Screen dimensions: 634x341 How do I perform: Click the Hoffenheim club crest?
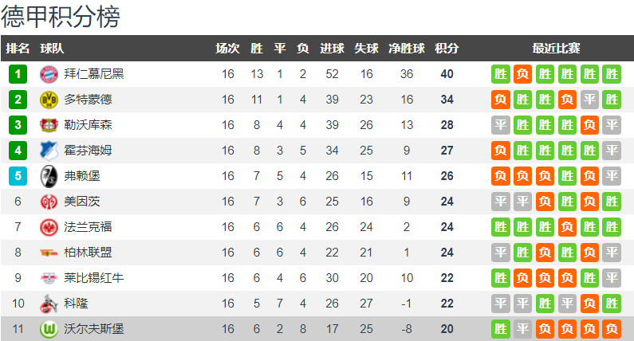coord(49,151)
